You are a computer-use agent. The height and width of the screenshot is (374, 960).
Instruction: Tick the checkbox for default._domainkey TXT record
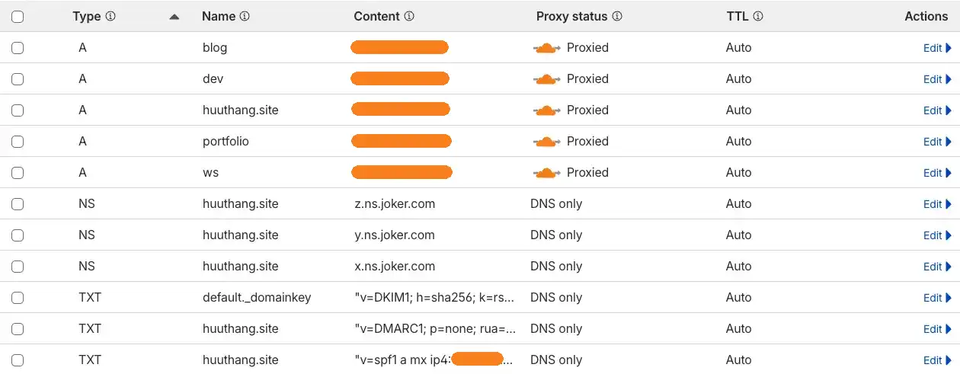(18, 298)
